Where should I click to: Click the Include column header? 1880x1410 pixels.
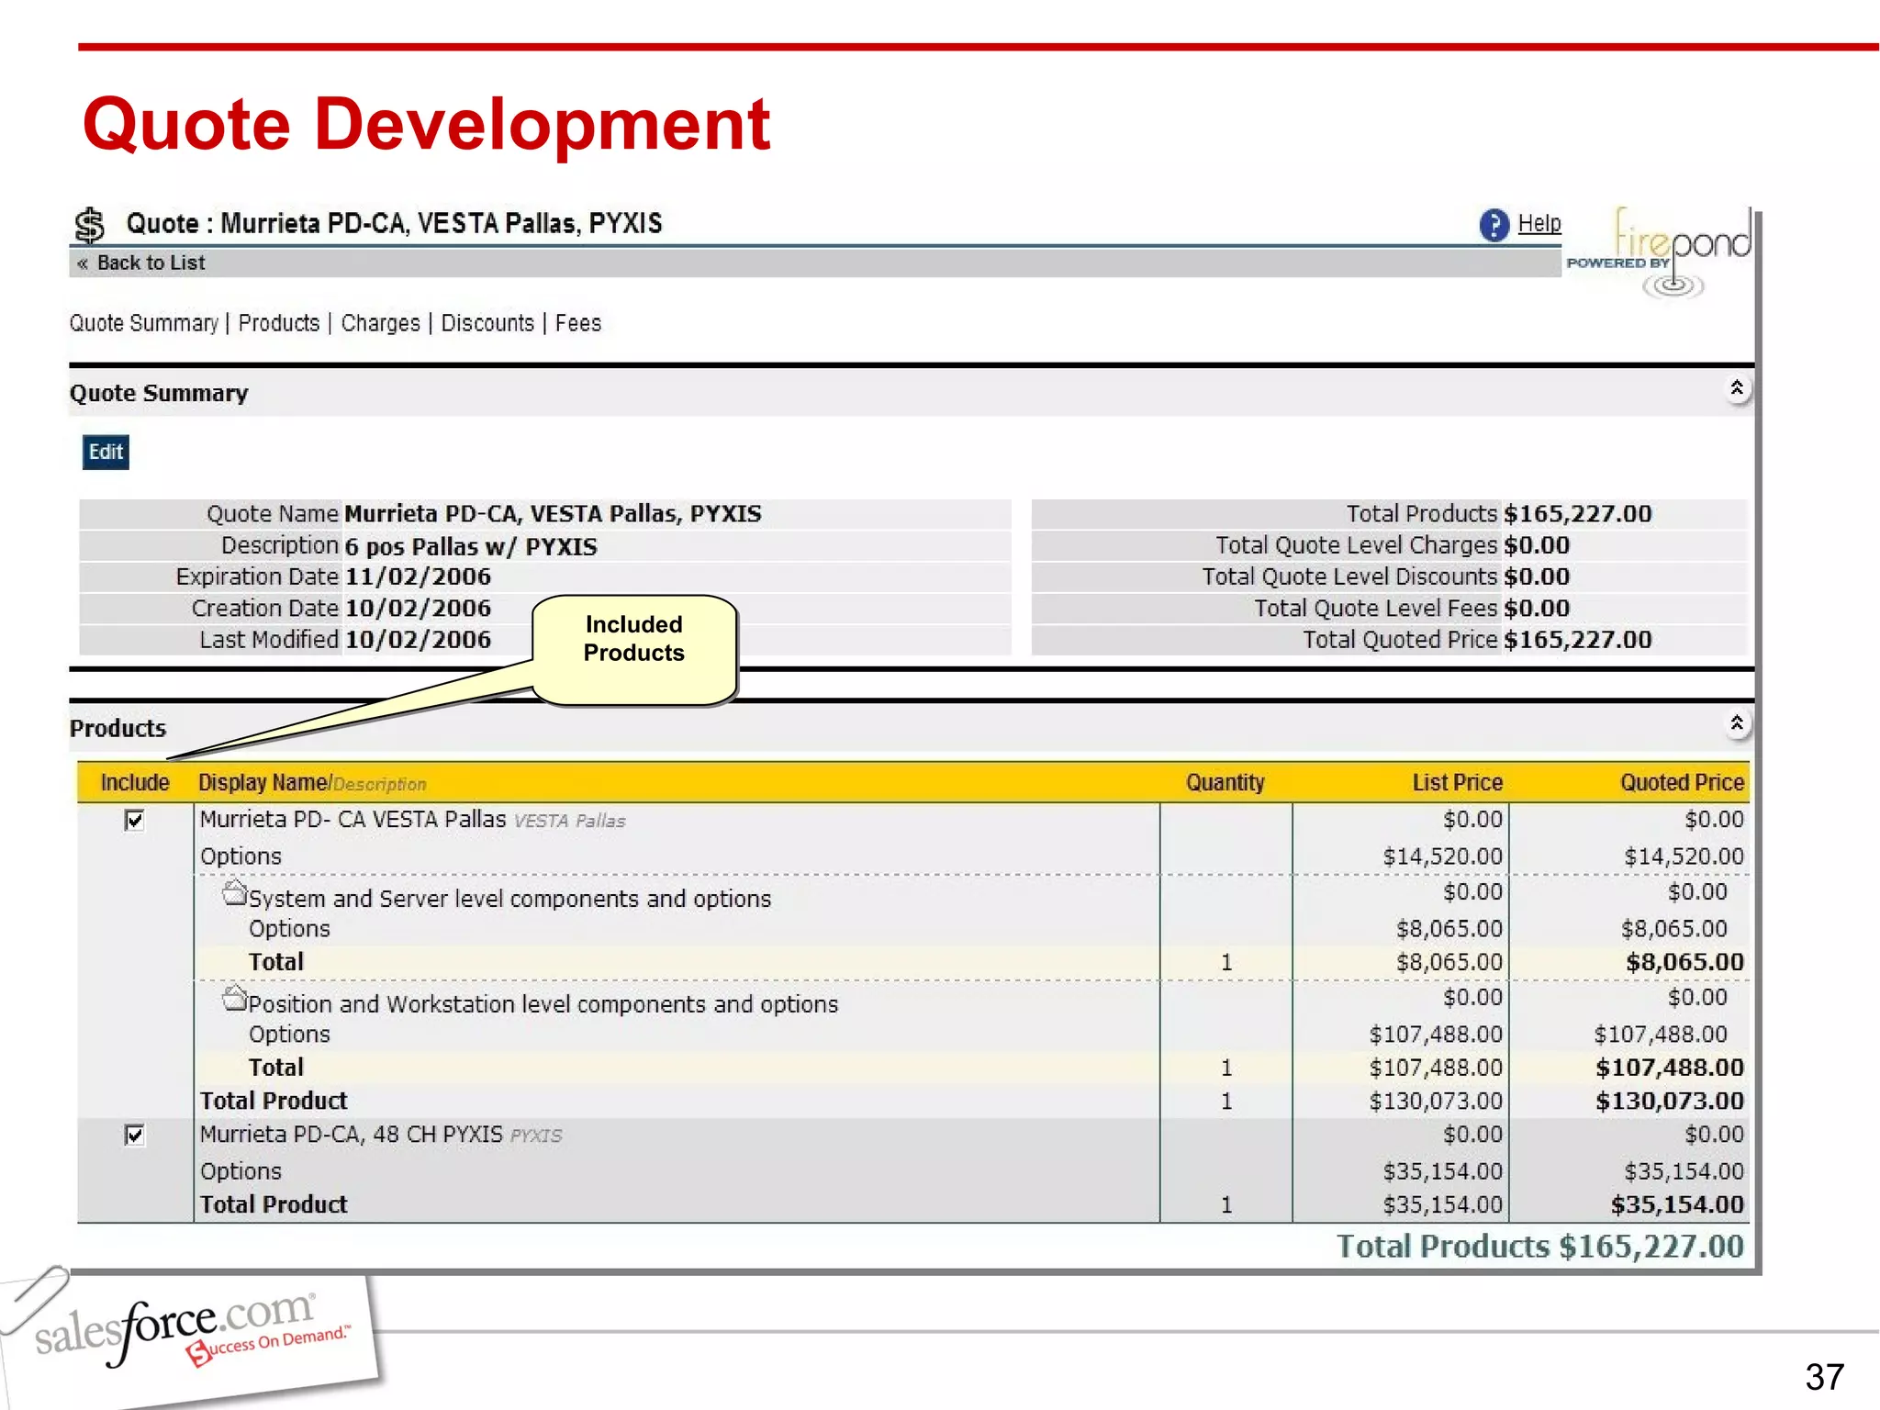click(x=135, y=783)
